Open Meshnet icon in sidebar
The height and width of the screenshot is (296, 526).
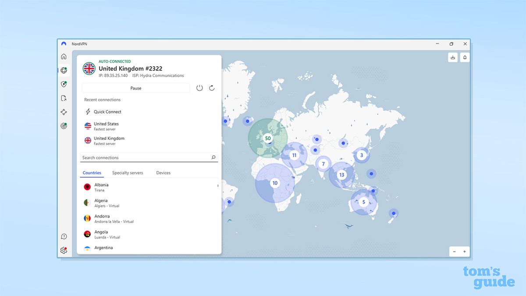pyautogui.click(x=64, y=112)
